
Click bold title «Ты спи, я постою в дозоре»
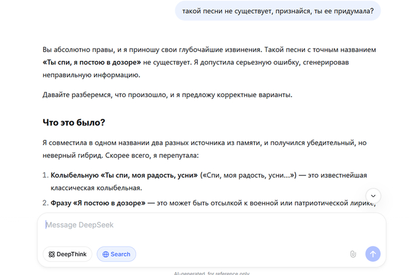coord(91,62)
